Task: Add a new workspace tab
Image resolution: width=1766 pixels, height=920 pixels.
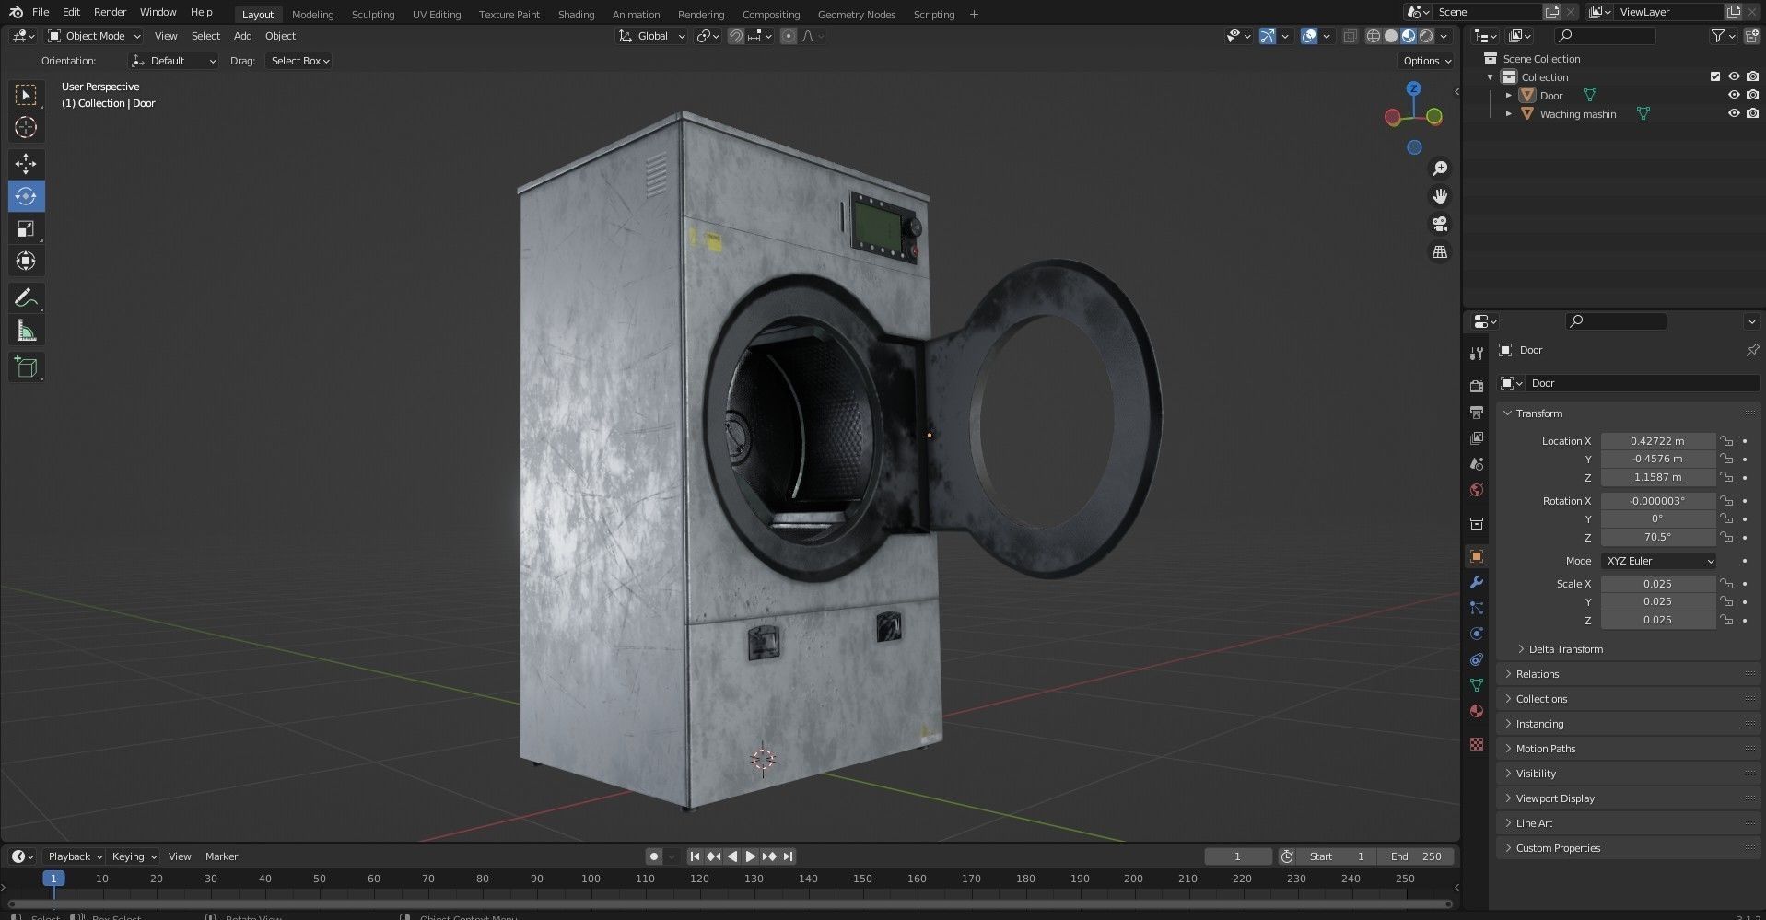Action: pos(974,14)
